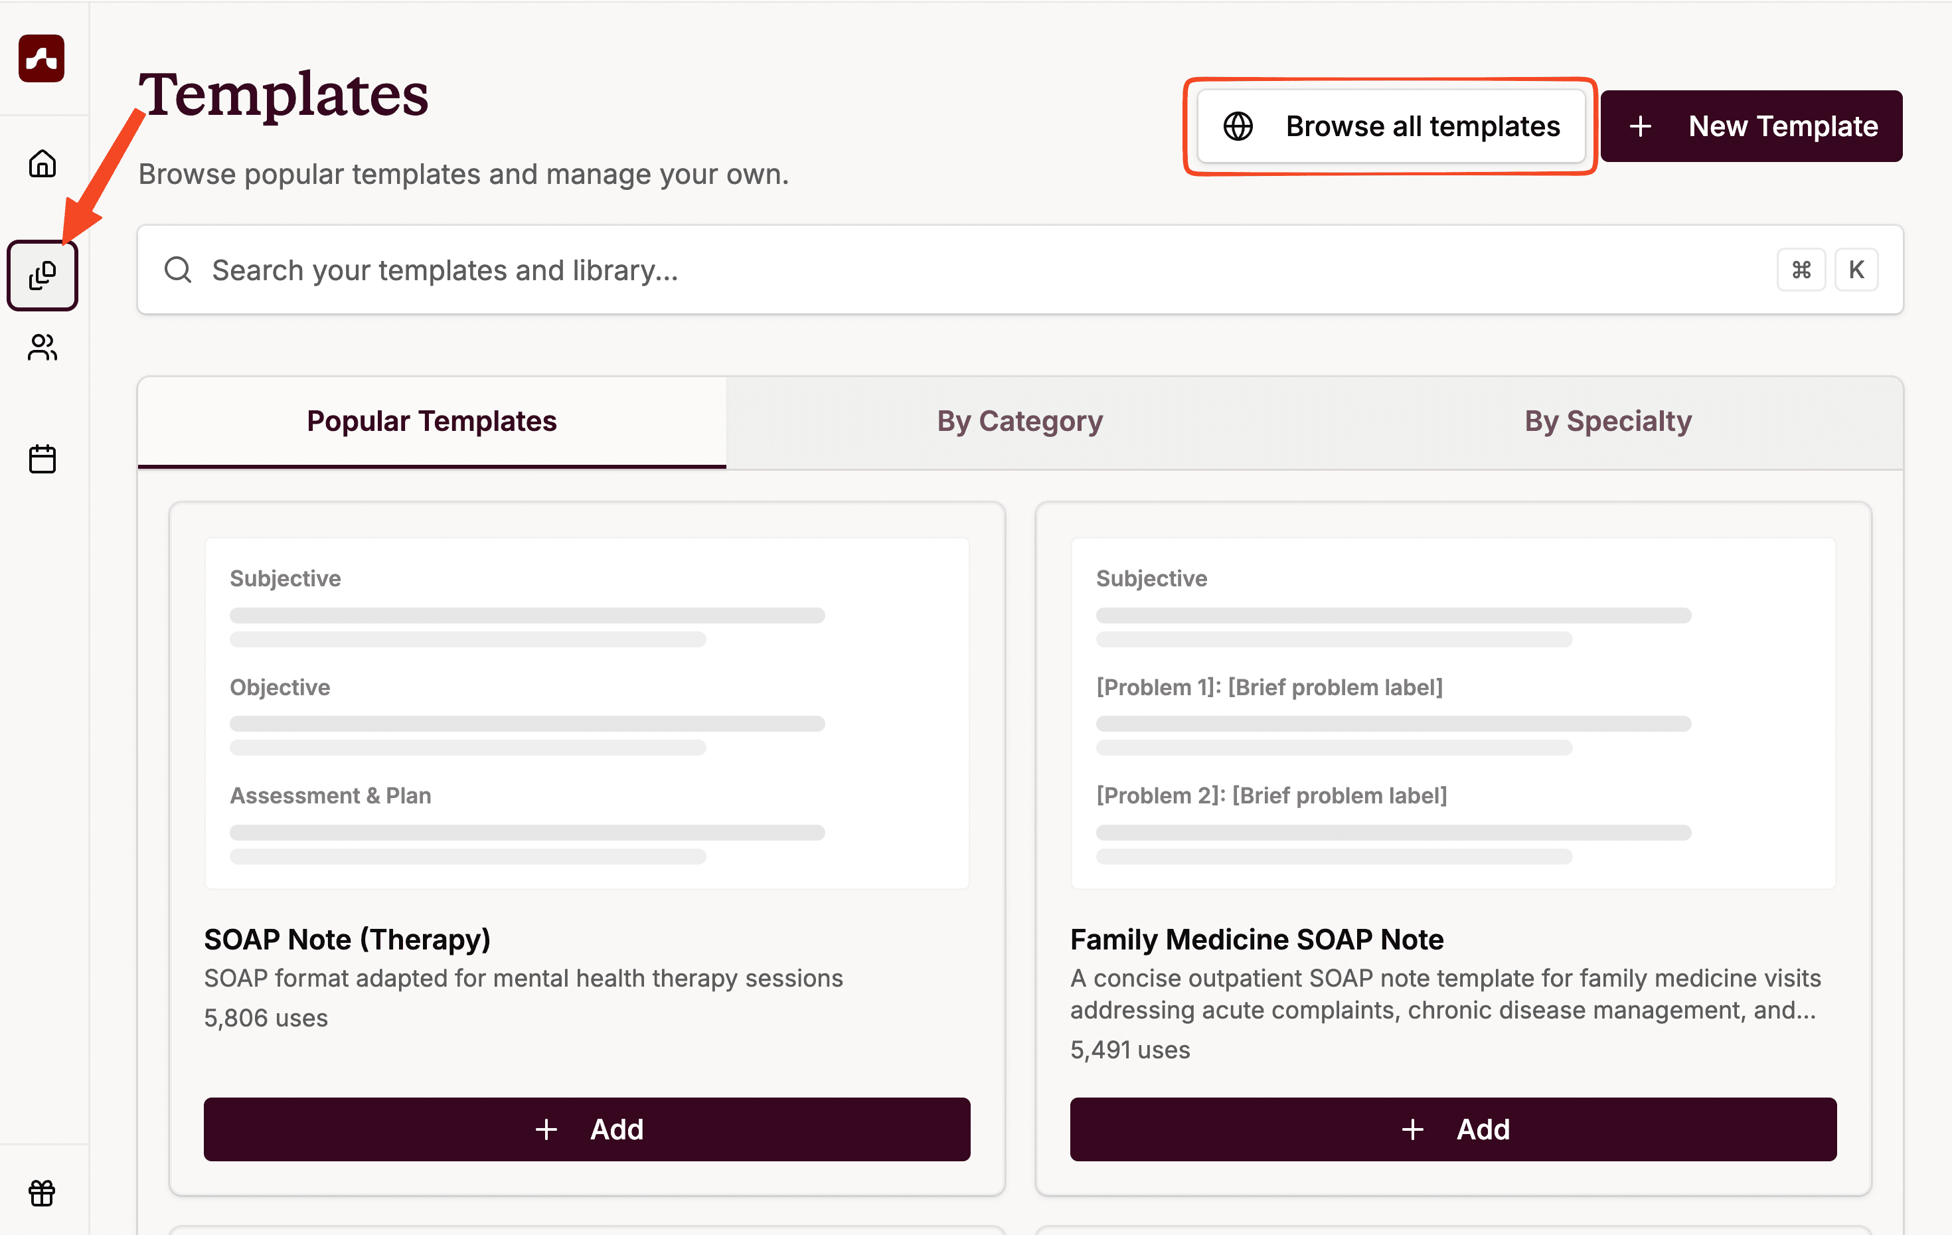Screen dimensions: 1952x1235
Task: Click the app logo in the sidebar
Action: pyautogui.click(x=41, y=58)
